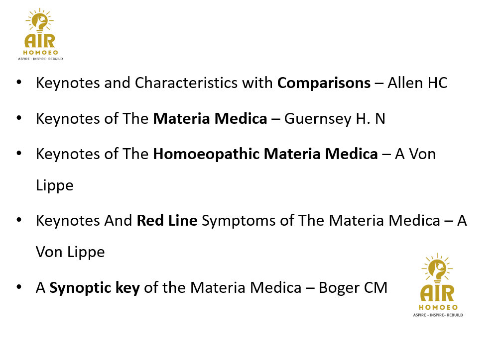
Task: Click the bold word Comparisons
Action: pyautogui.click(x=324, y=83)
